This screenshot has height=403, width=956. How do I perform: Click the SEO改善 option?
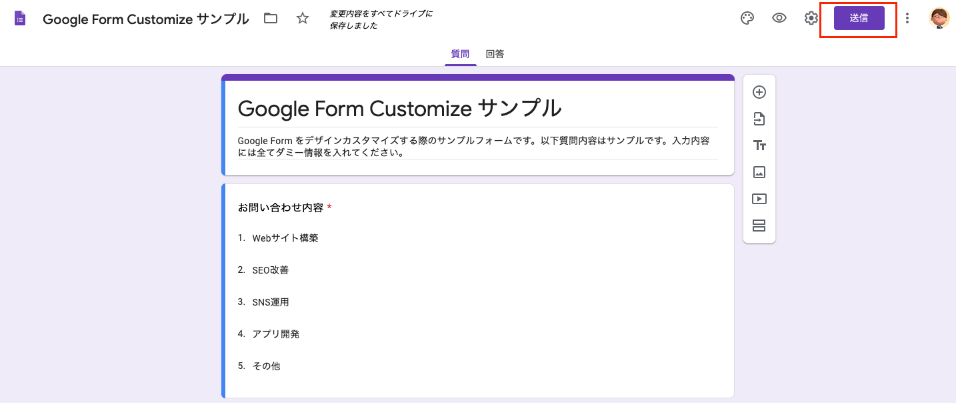(270, 270)
